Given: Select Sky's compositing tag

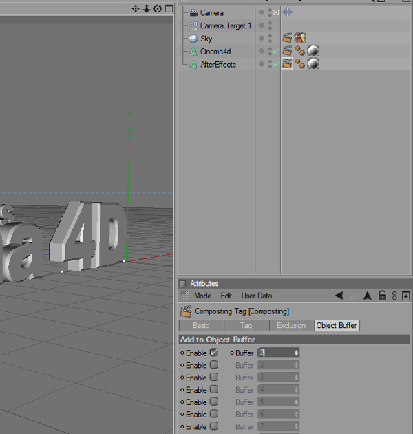Looking at the screenshot, I should (x=287, y=38).
